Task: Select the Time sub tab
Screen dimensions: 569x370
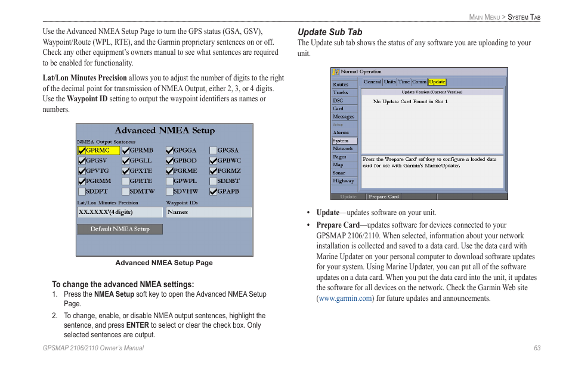Action: pyautogui.click(x=404, y=82)
